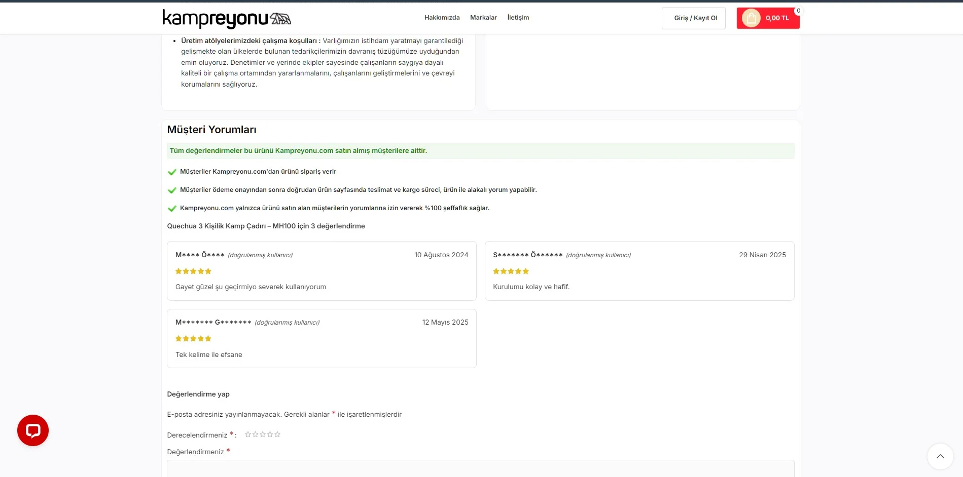Give a one-star rating in Derecelendirmeniz
The width and height of the screenshot is (963, 477).
248,434
